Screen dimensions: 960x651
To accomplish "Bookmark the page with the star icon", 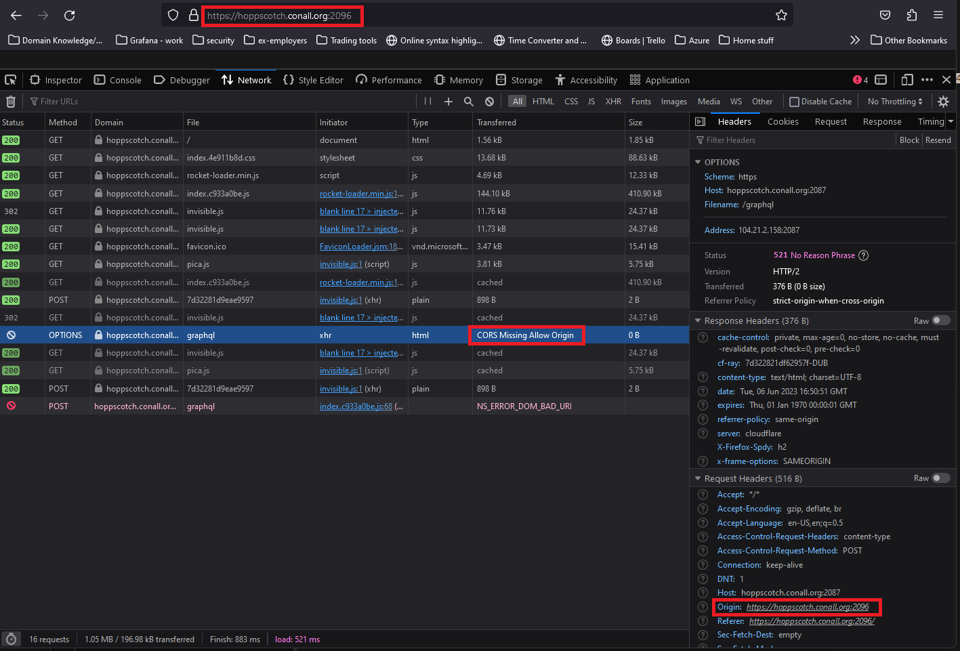I will click(x=781, y=14).
